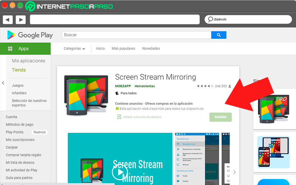Click the star rating of the app
The width and height of the screenshot is (296, 185).
point(205,86)
